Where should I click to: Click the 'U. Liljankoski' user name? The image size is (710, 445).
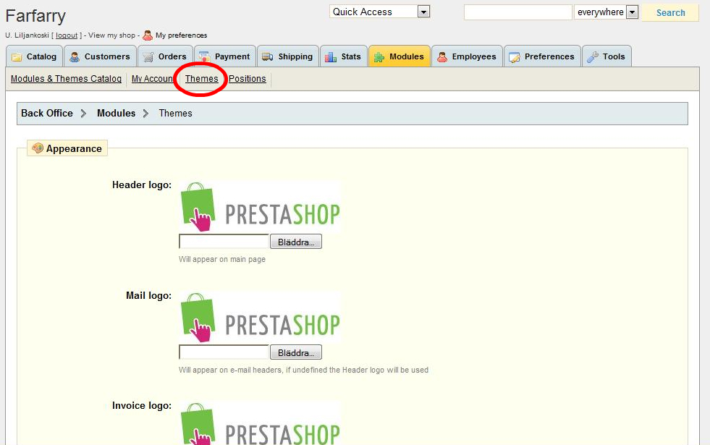tap(28, 35)
